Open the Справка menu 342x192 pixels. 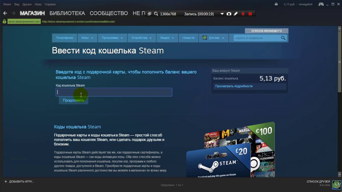point(50,4)
